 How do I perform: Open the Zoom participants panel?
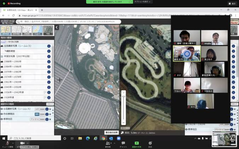[108, 145]
